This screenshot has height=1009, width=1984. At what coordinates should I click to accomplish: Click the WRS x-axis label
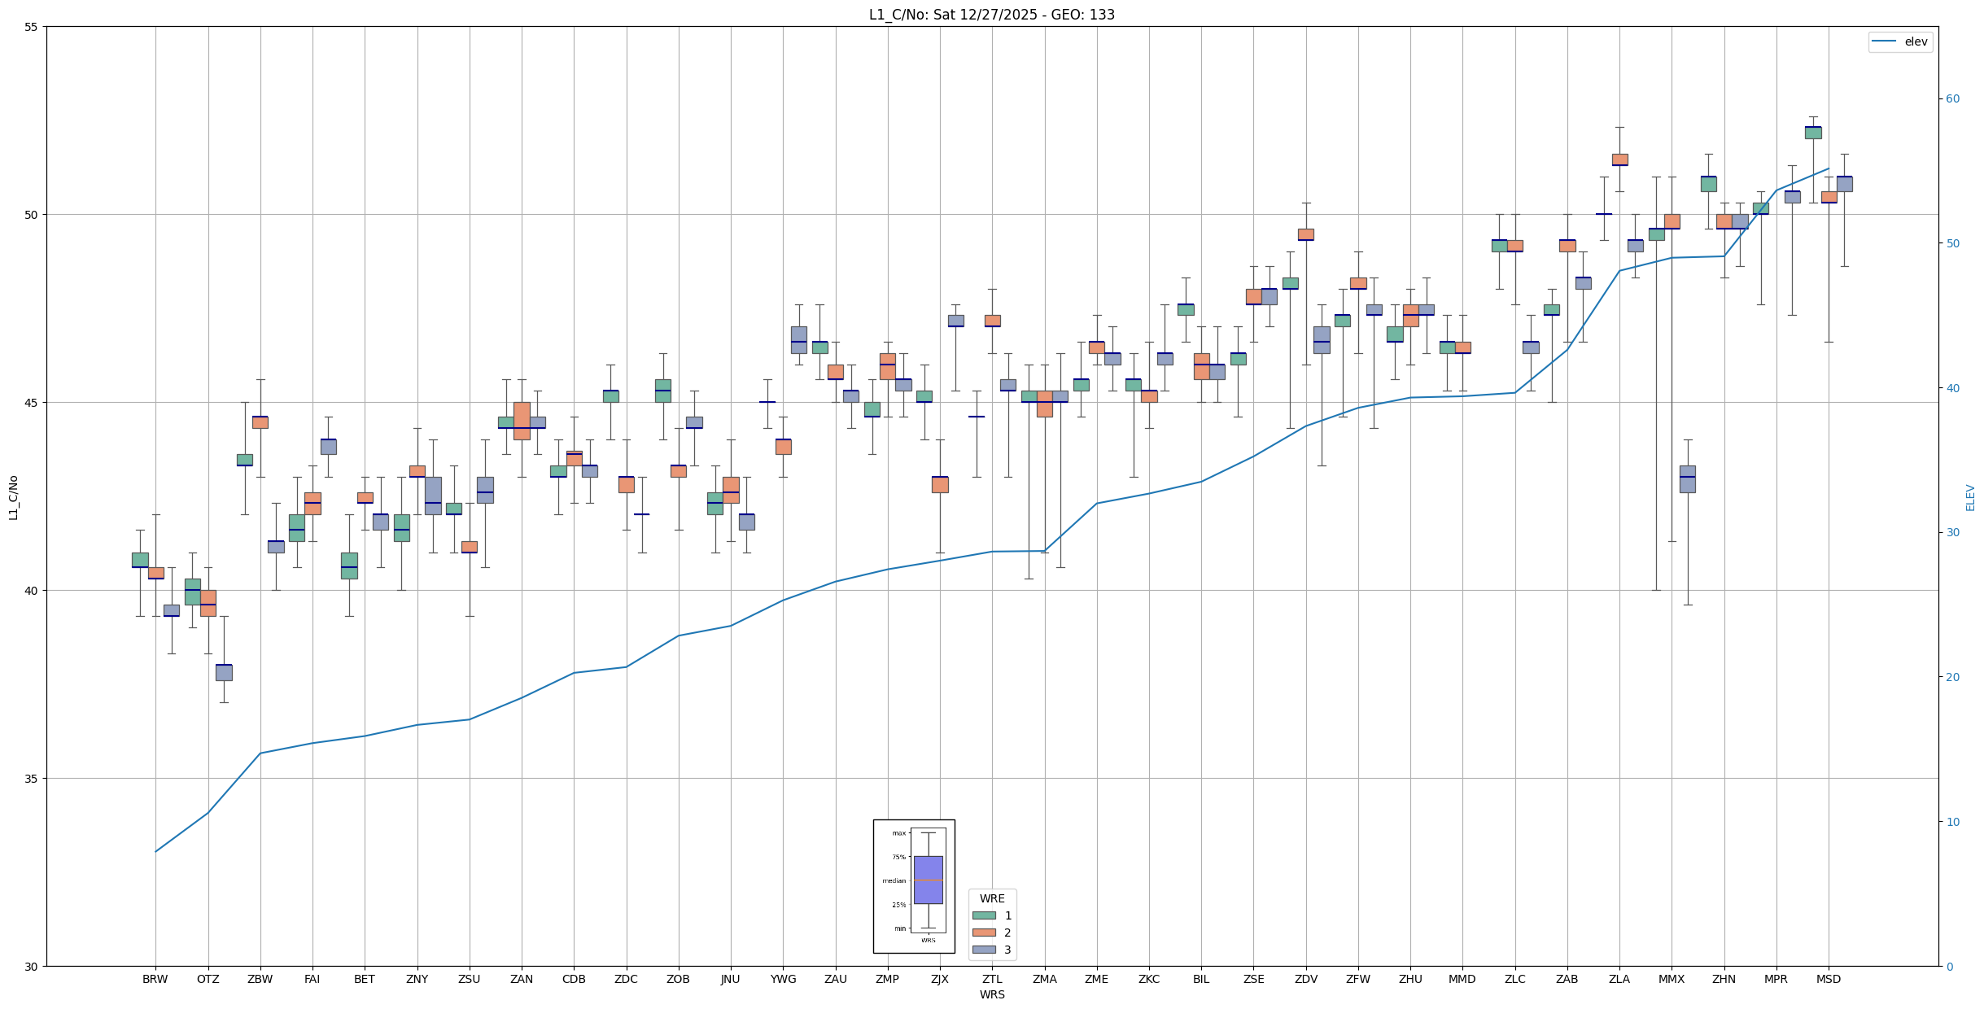(x=991, y=994)
